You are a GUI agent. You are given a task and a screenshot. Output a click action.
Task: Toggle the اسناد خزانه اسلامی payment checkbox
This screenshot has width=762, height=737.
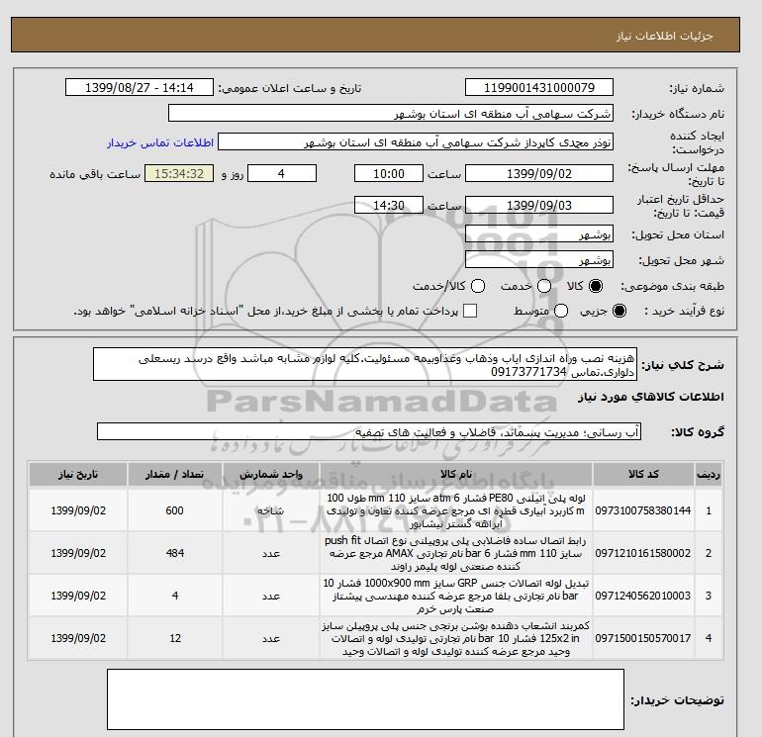(470, 311)
